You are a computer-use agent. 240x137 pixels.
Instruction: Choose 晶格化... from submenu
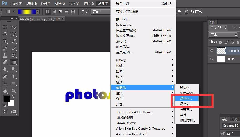coord(187,104)
